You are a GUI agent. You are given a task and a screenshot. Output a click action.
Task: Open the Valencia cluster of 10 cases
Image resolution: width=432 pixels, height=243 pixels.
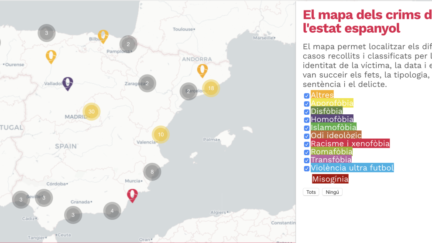coord(161,134)
